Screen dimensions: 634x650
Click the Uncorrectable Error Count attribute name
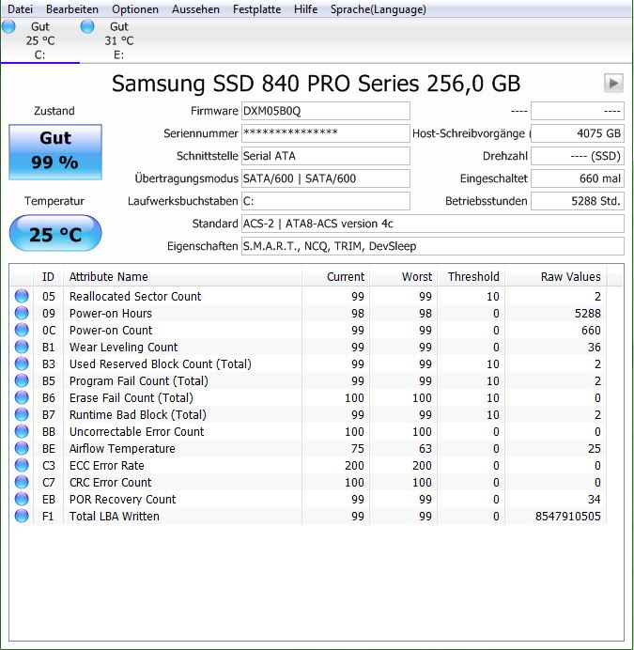(136, 431)
